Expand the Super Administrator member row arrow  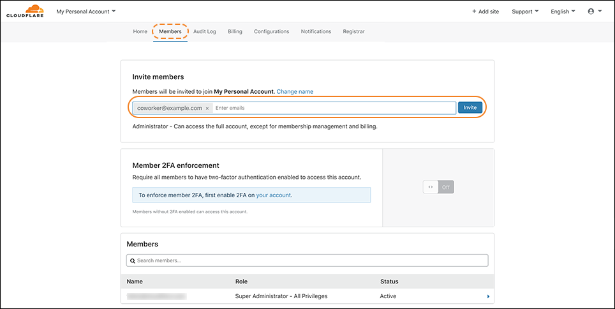coord(488,296)
